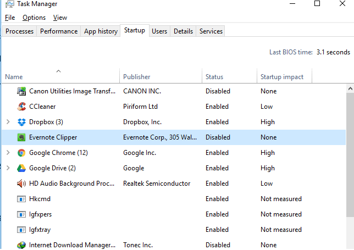
Task: Open the View menu
Action: coord(60,18)
